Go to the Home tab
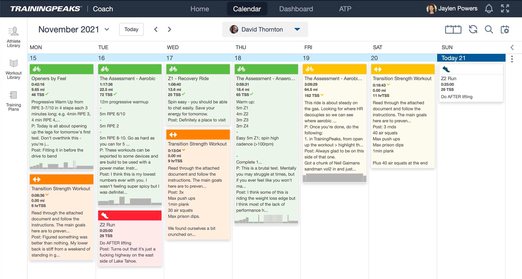Screen dimensions: 522x279 200,9
